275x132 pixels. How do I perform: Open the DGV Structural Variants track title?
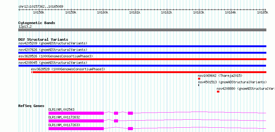coord(43,39)
